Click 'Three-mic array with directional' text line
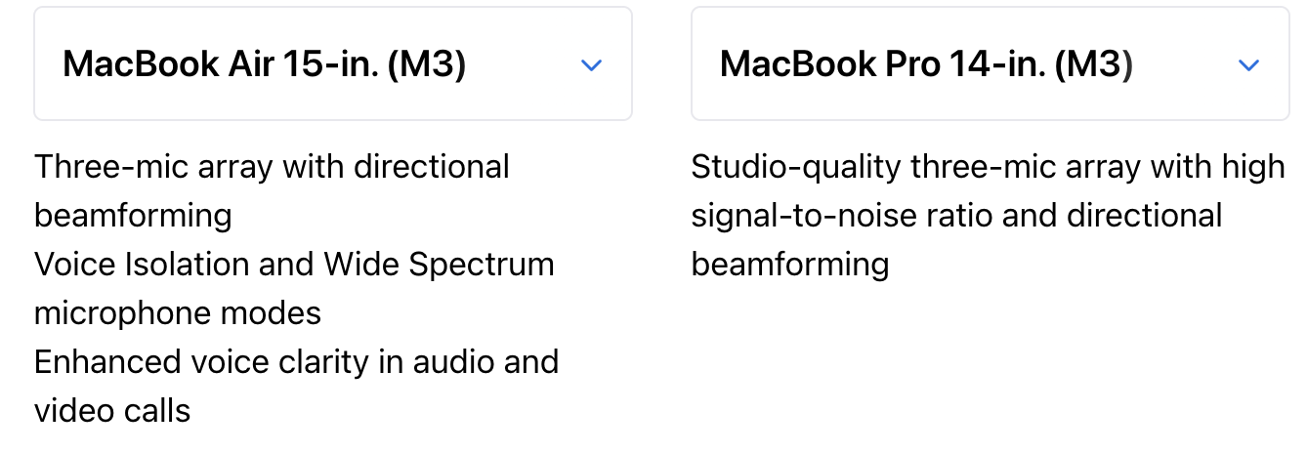Image resolution: width=1307 pixels, height=453 pixels. click(272, 167)
